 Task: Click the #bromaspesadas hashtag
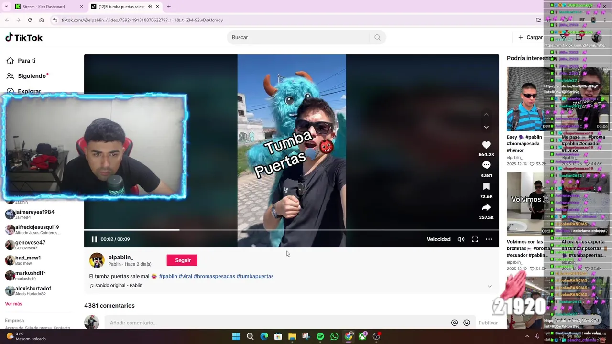coord(214,276)
